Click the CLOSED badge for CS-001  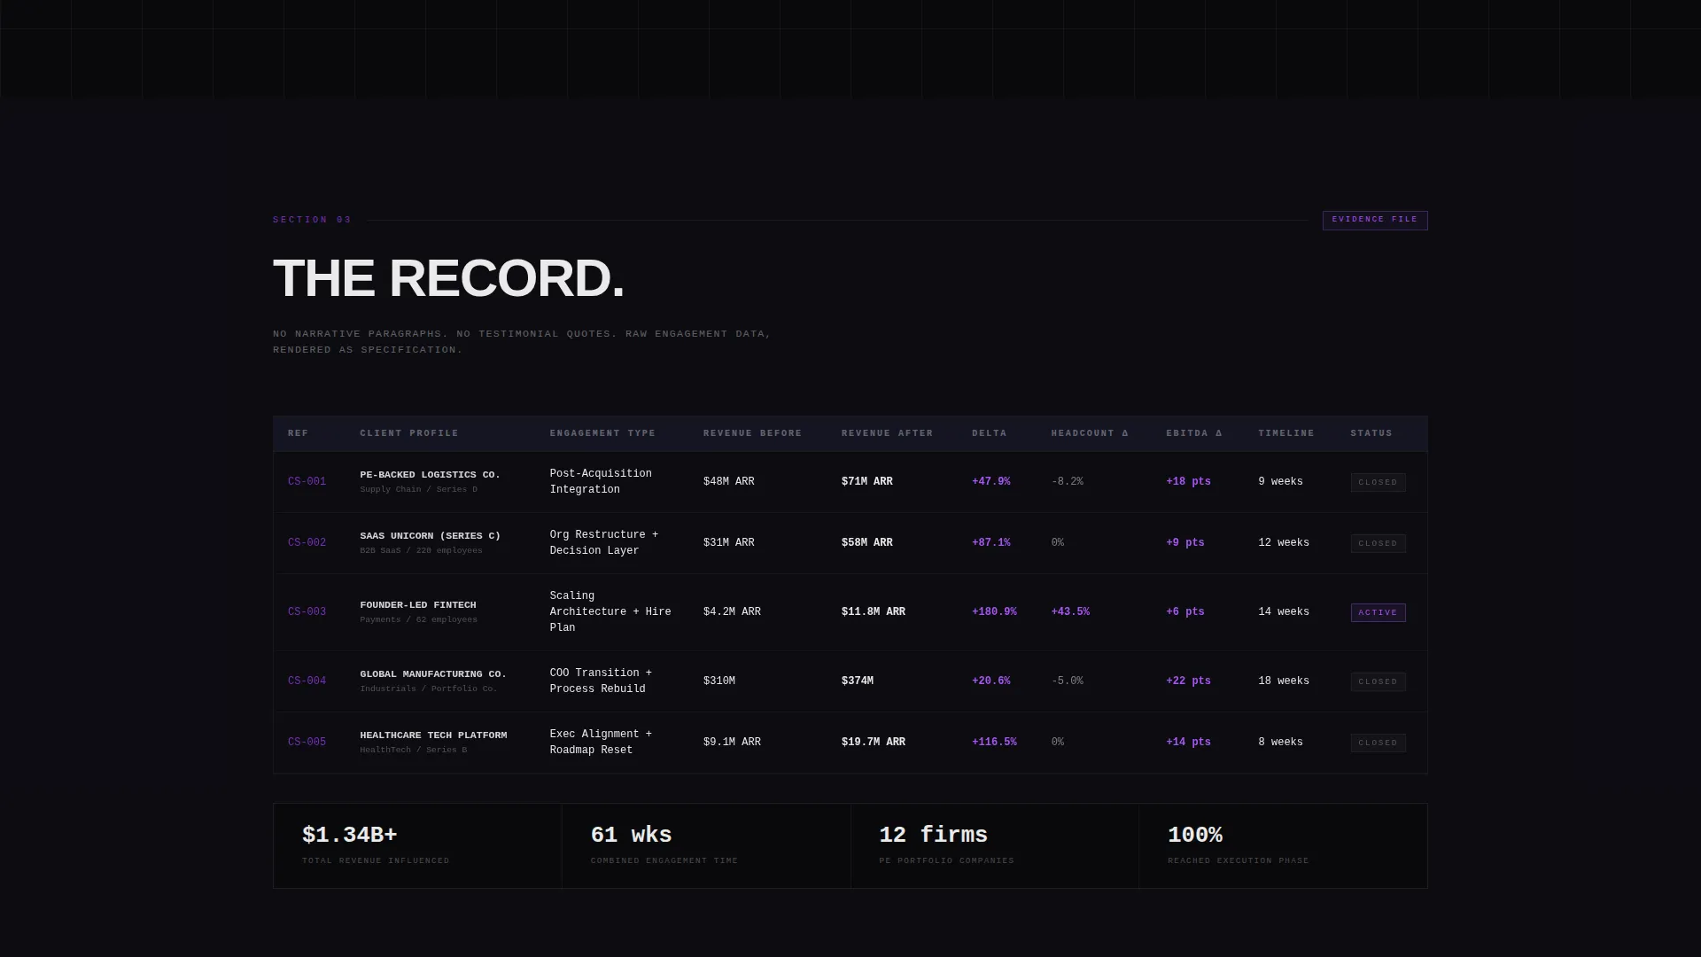[x=1378, y=482]
